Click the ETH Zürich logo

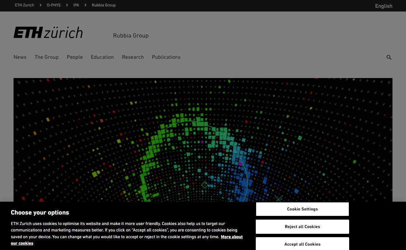coord(48,33)
